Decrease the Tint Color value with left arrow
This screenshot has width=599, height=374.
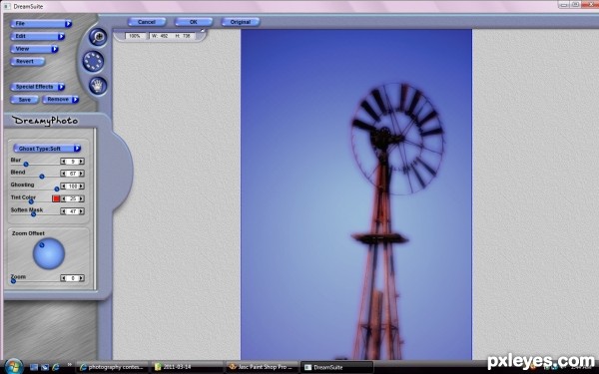(x=64, y=198)
